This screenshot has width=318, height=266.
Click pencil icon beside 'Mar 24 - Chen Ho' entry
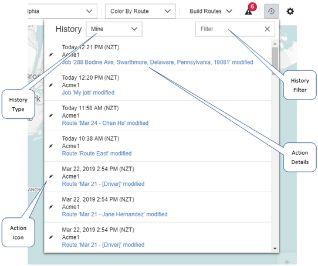51,115
